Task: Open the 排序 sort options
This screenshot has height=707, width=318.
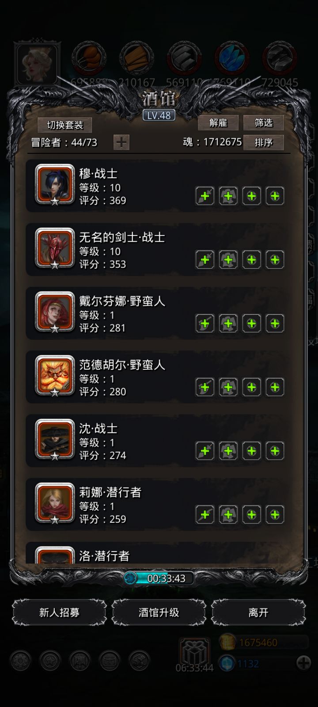Action: (264, 142)
